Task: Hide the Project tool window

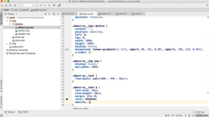Action: tap(58, 14)
